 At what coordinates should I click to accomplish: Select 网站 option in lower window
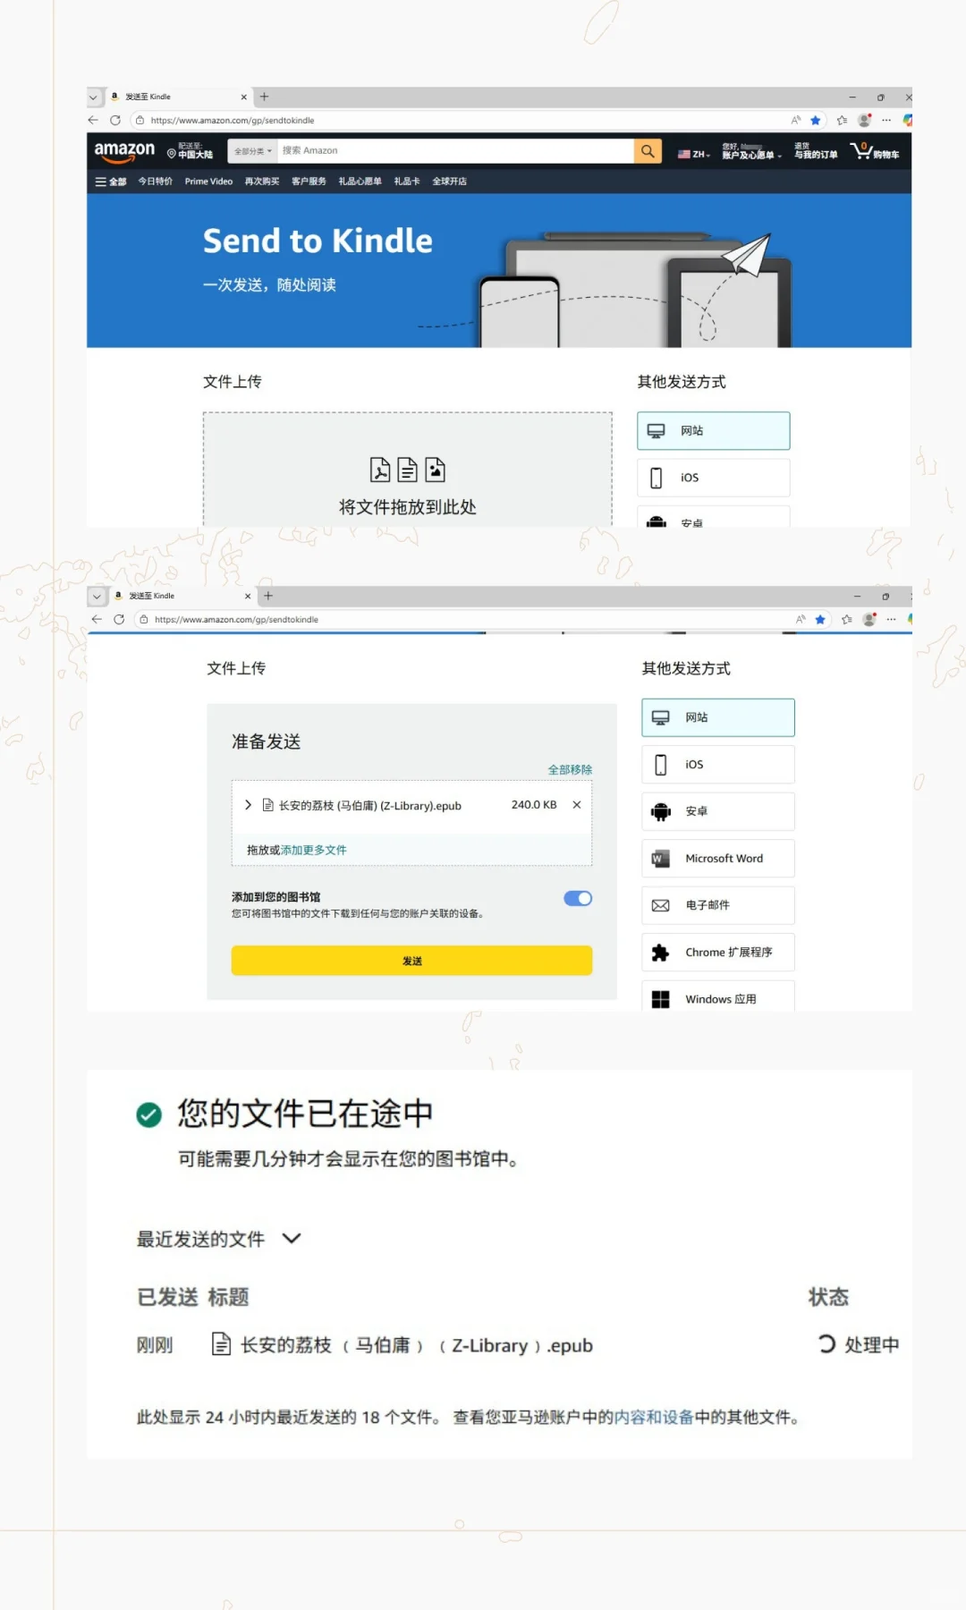[x=717, y=717]
